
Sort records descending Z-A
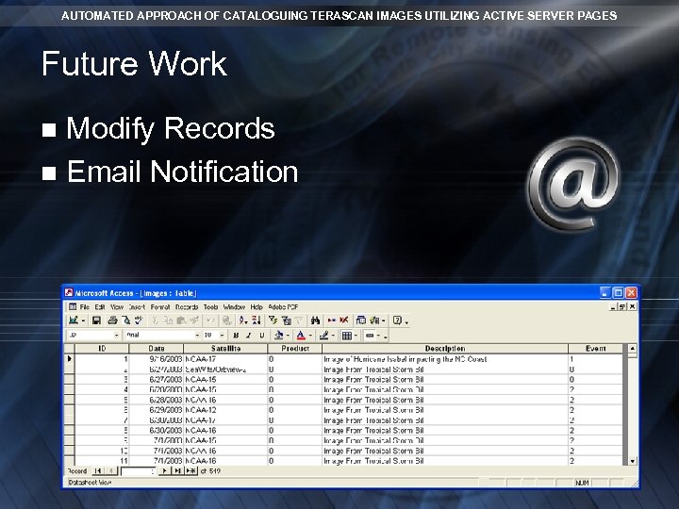click(257, 320)
